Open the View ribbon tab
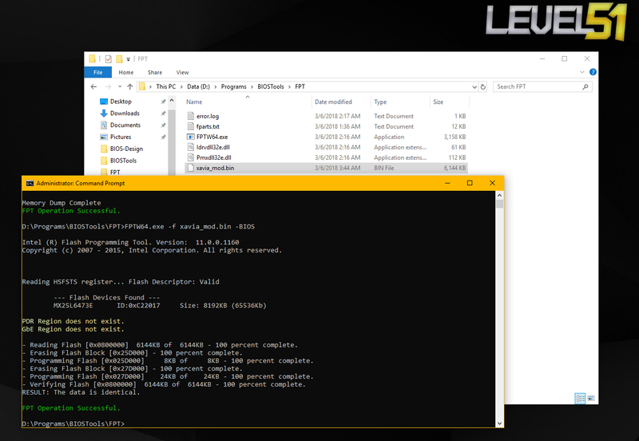Image resolution: width=639 pixels, height=441 pixels. click(x=182, y=72)
